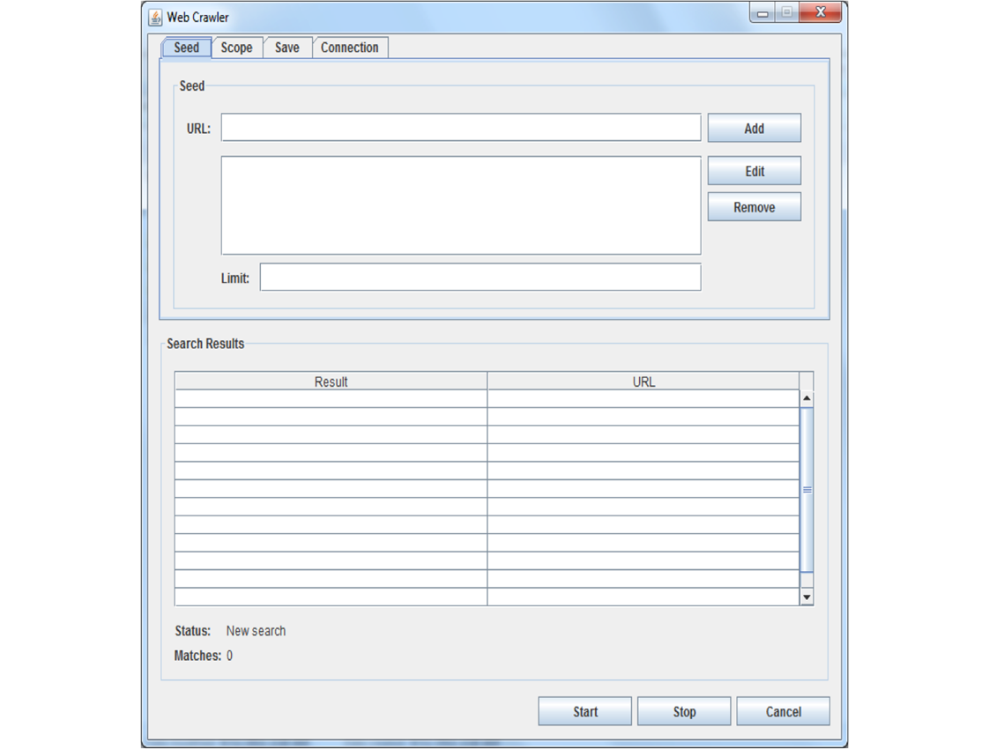Screen dimensions: 989x749
Task: Click the scroll down arrow in results
Action: [x=806, y=597]
